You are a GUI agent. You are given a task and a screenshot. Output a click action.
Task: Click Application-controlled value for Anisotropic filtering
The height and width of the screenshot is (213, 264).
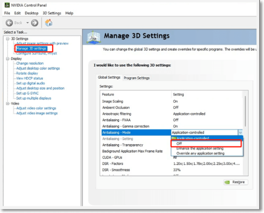click(x=189, y=114)
